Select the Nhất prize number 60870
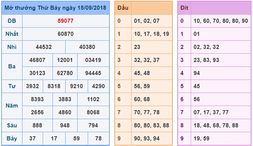The height and width of the screenshot is (146, 253). [66, 34]
